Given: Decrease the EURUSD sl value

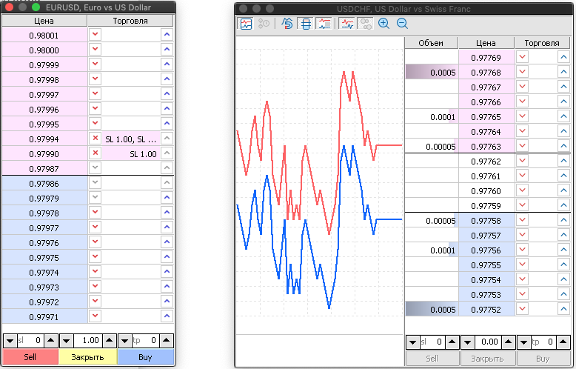Looking at the screenshot, I should (x=9, y=341).
